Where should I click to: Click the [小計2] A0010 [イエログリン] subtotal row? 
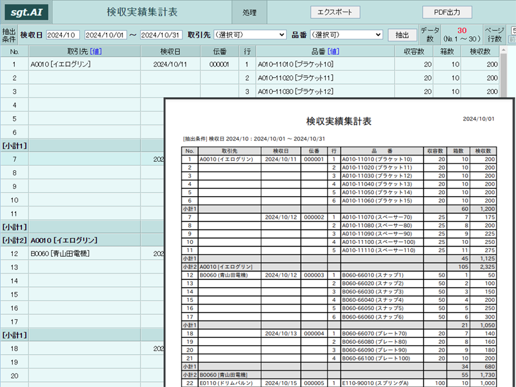(x=83, y=240)
